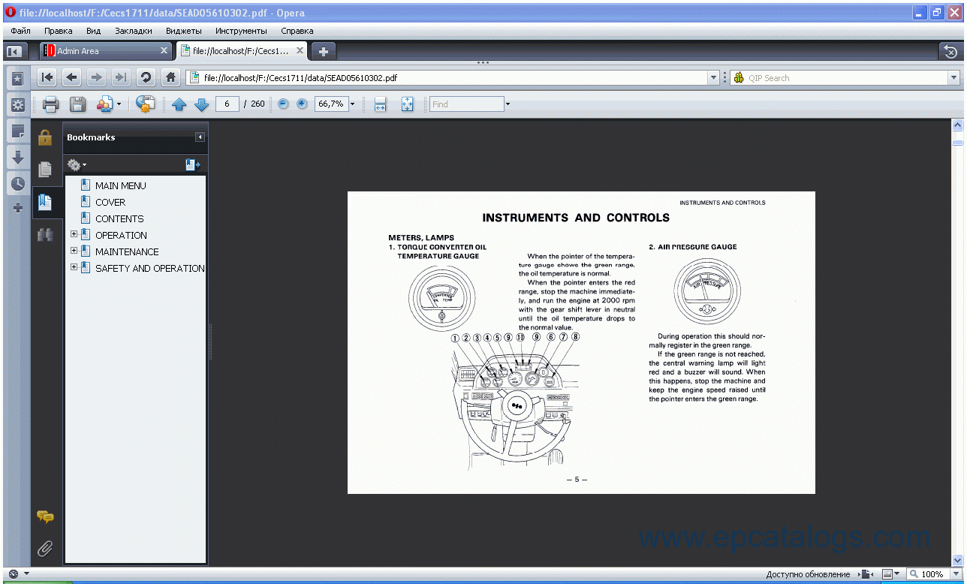This screenshot has height=584, width=967.
Task: Select the MAINTENANCE bookmark
Action: [x=127, y=251]
